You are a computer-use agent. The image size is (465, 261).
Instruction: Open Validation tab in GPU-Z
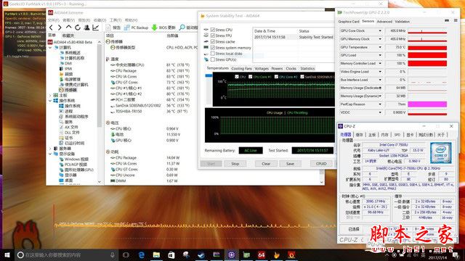click(403, 21)
